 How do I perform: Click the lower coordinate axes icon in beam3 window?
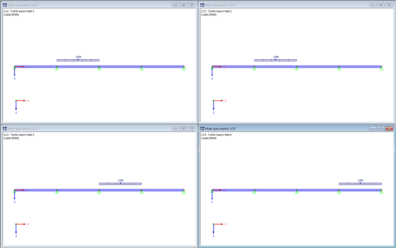pos(21,230)
